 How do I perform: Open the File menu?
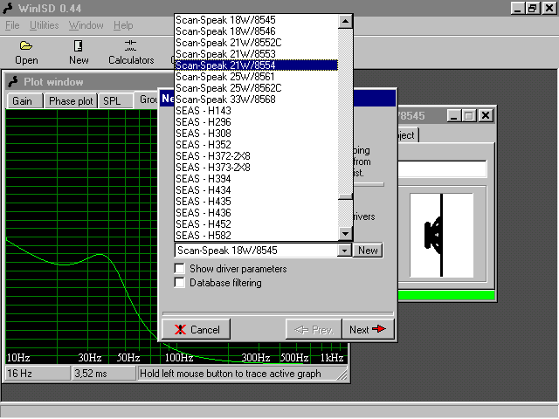point(12,25)
